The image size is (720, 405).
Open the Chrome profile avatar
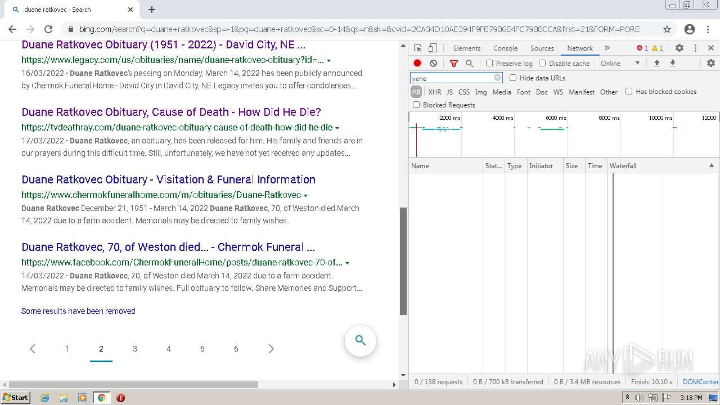(690, 29)
